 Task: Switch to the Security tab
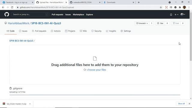[x=96, y=31]
